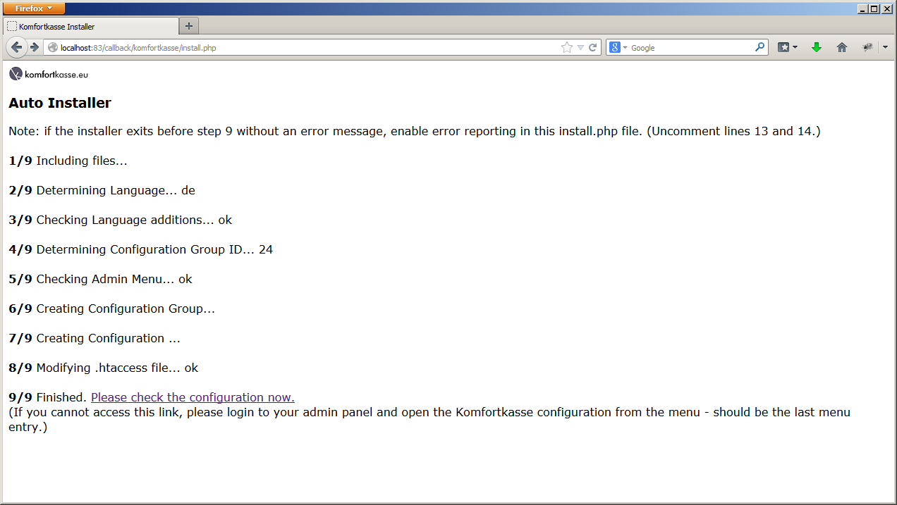Click '2/9 Determining Language... de' line

(102, 190)
